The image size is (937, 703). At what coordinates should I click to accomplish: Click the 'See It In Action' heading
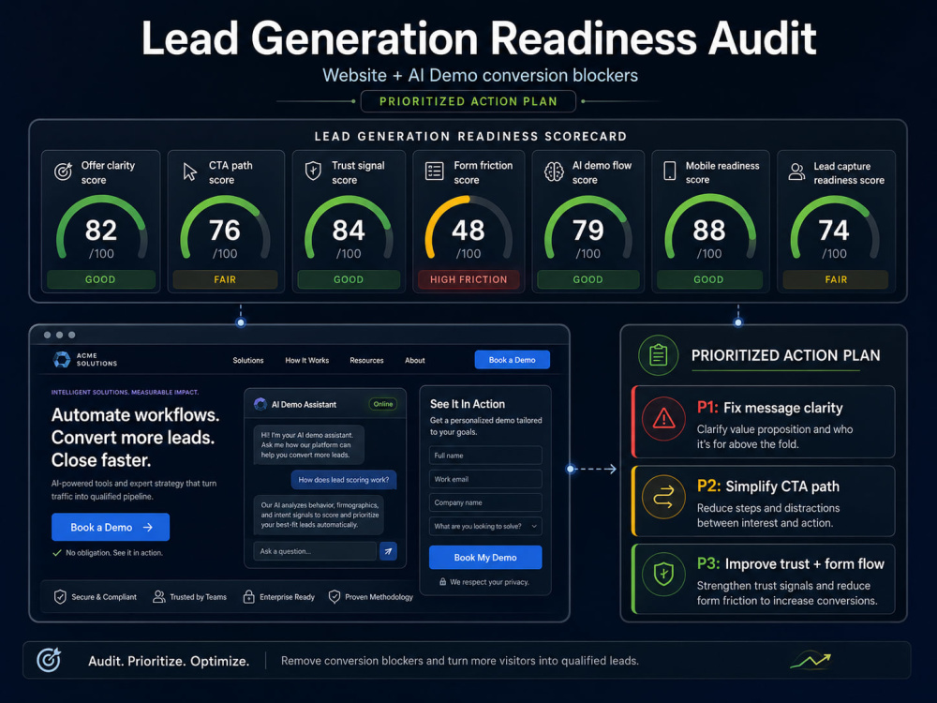468,404
